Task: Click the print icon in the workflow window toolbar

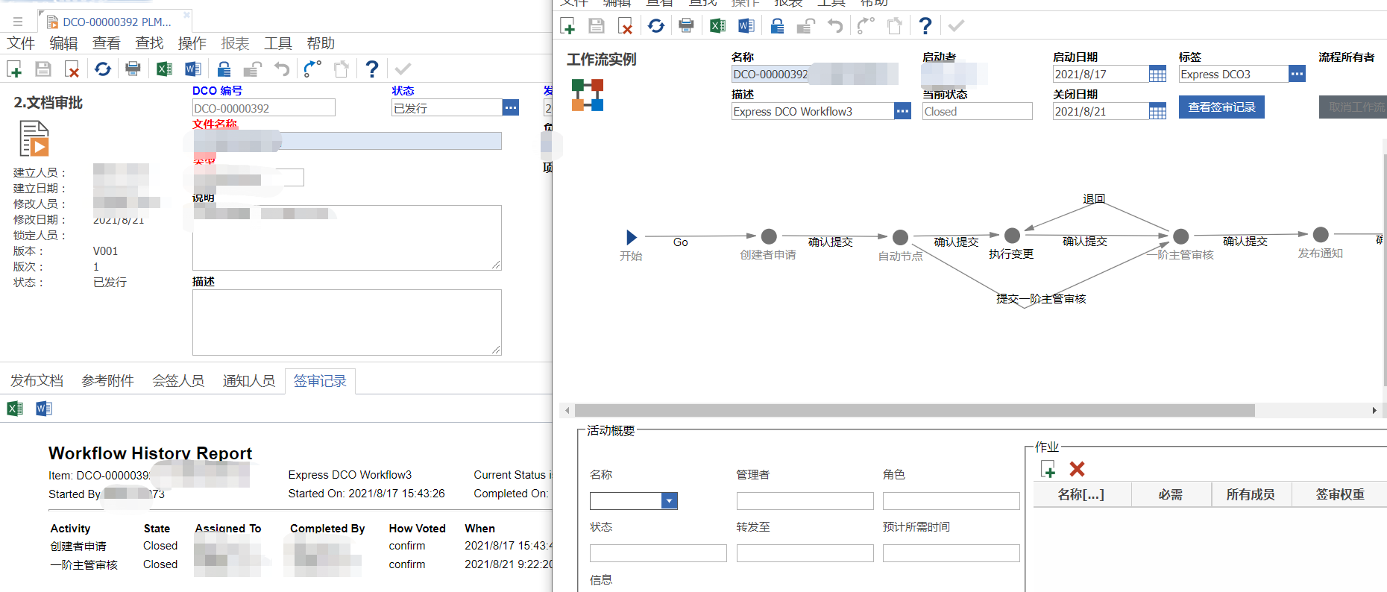Action: [x=686, y=26]
